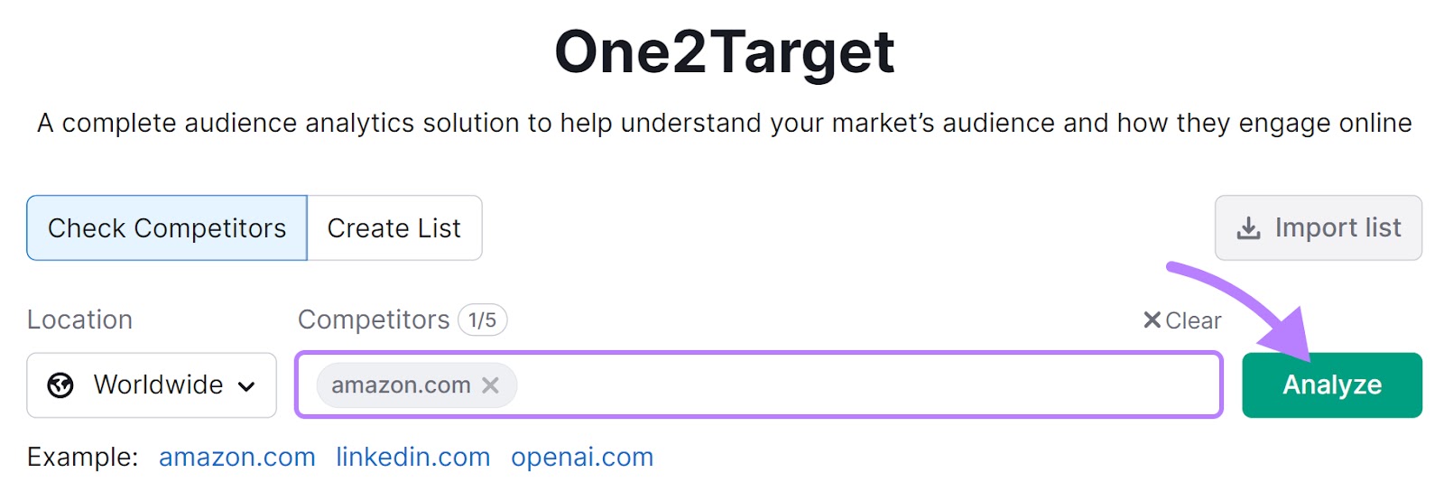1444x500 pixels.
Task: Remove the amazon.com competitor chip
Action: (490, 385)
